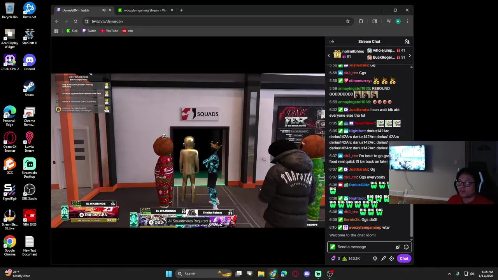
Task: Select the Streamlabs Desktop shortcut
Action: click(x=29, y=168)
